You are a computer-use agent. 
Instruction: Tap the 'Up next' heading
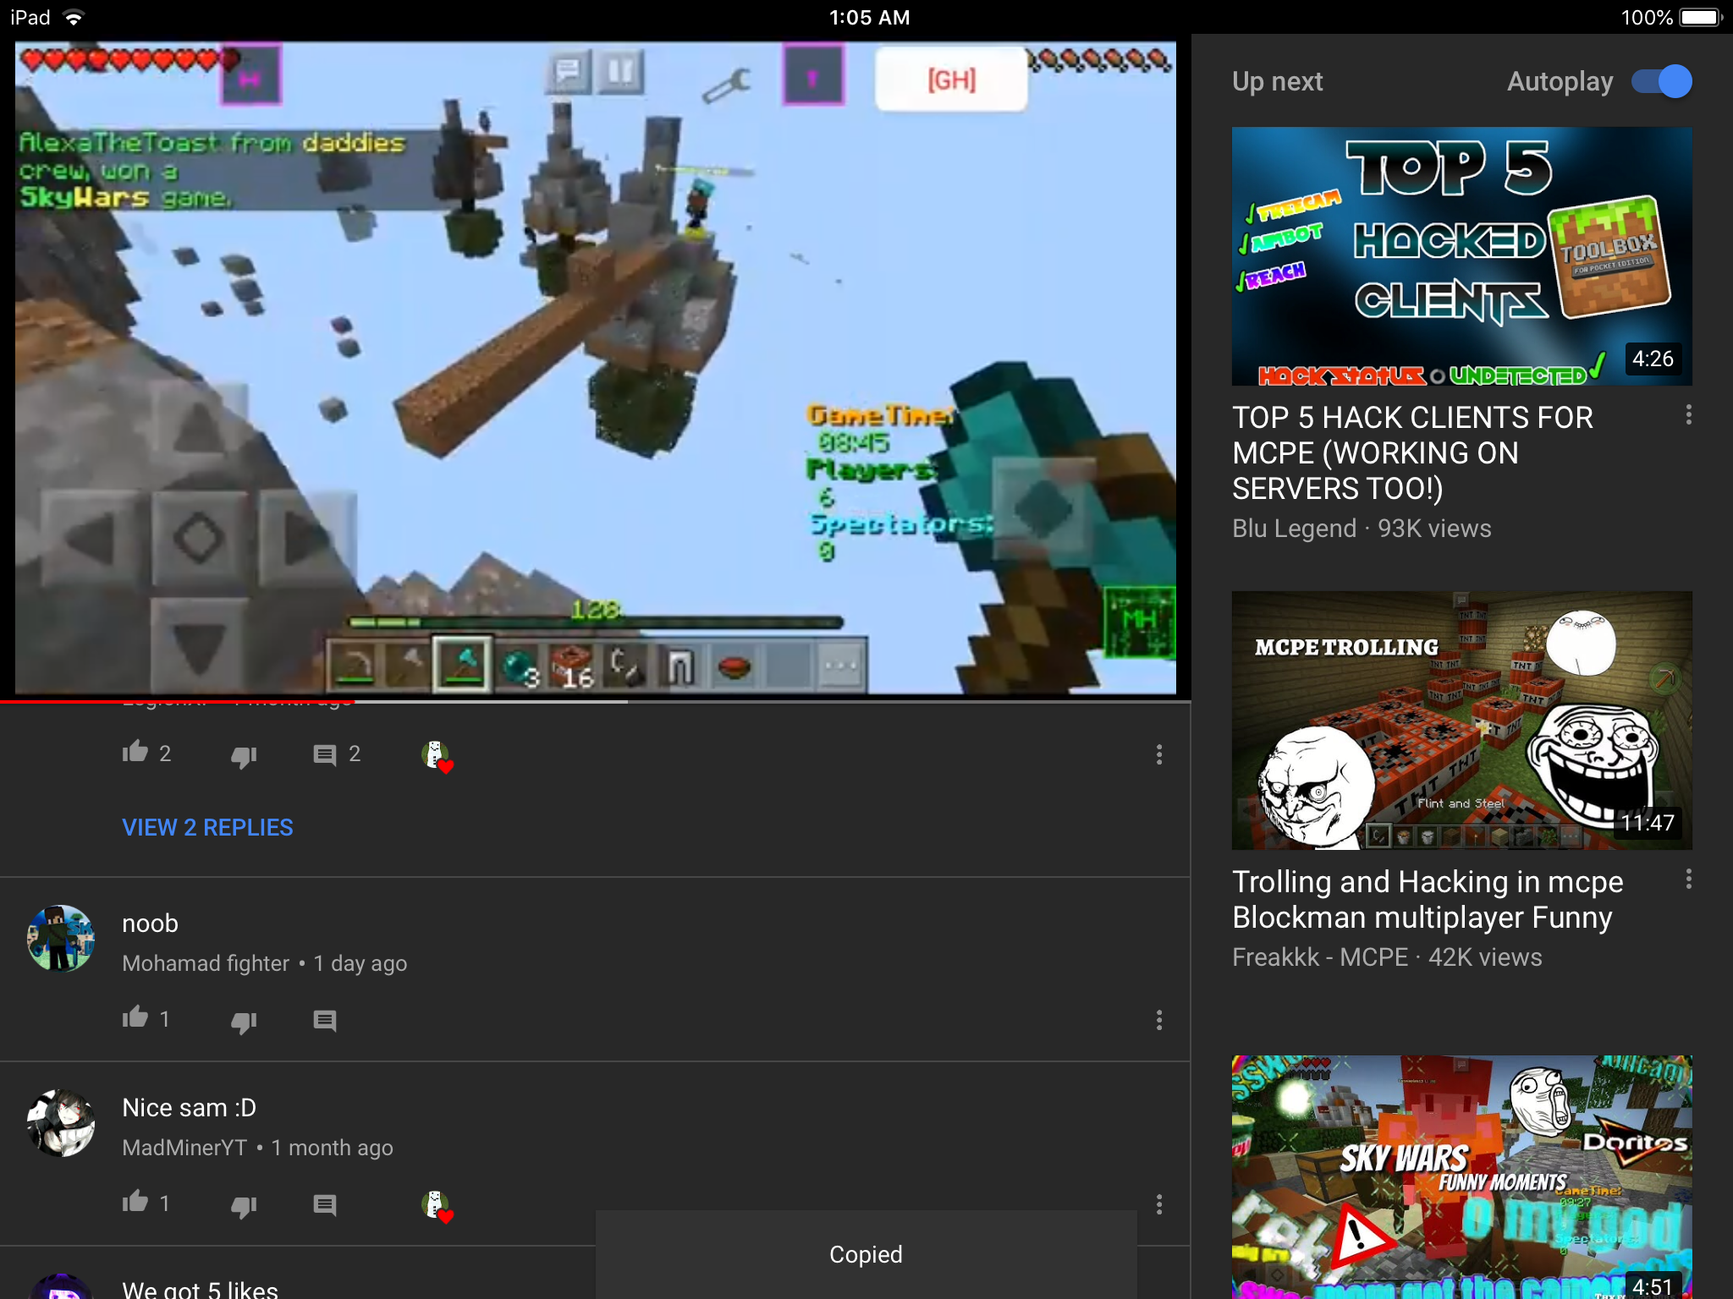tap(1277, 81)
